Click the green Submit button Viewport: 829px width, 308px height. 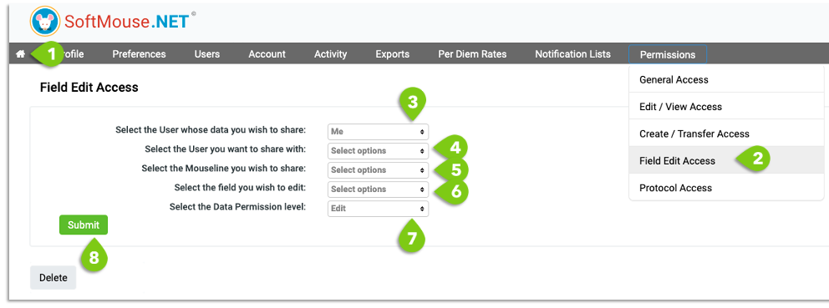pos(84,225)
